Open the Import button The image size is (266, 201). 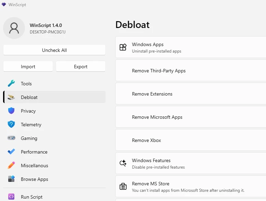(x=28, y=67)
